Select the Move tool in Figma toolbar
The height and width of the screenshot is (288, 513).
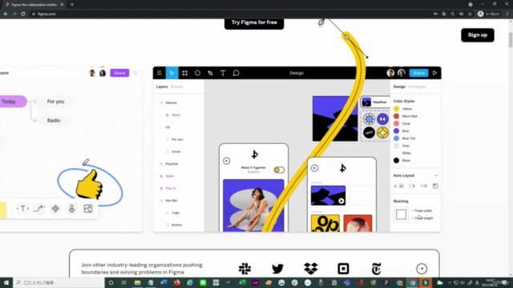coord(172,73)
